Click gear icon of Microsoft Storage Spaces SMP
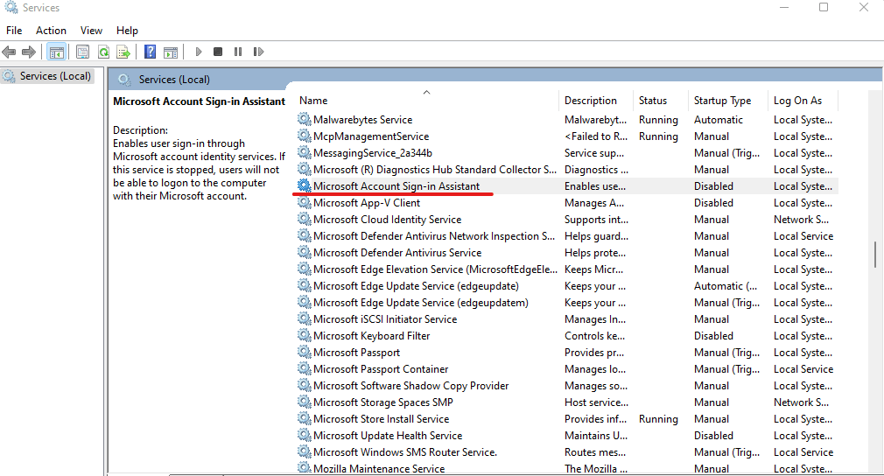 click(305, 402)
